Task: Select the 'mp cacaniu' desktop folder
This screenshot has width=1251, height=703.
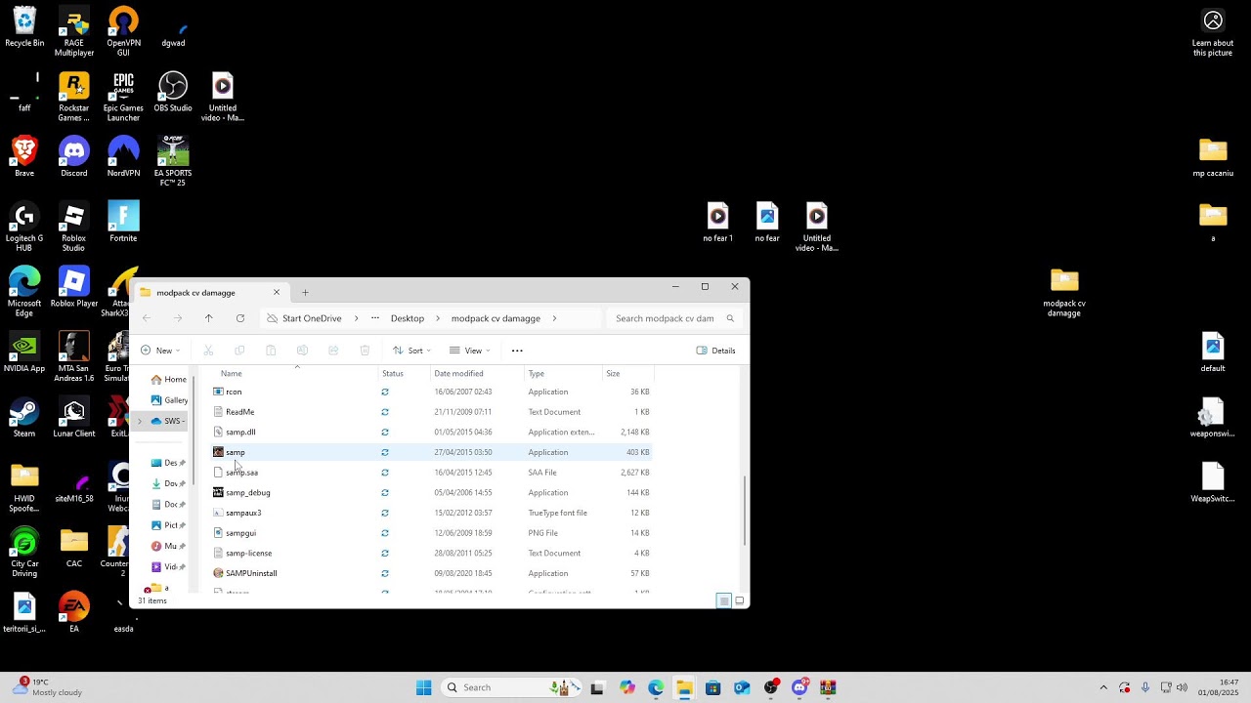Action: click(x=1213, y=158)
